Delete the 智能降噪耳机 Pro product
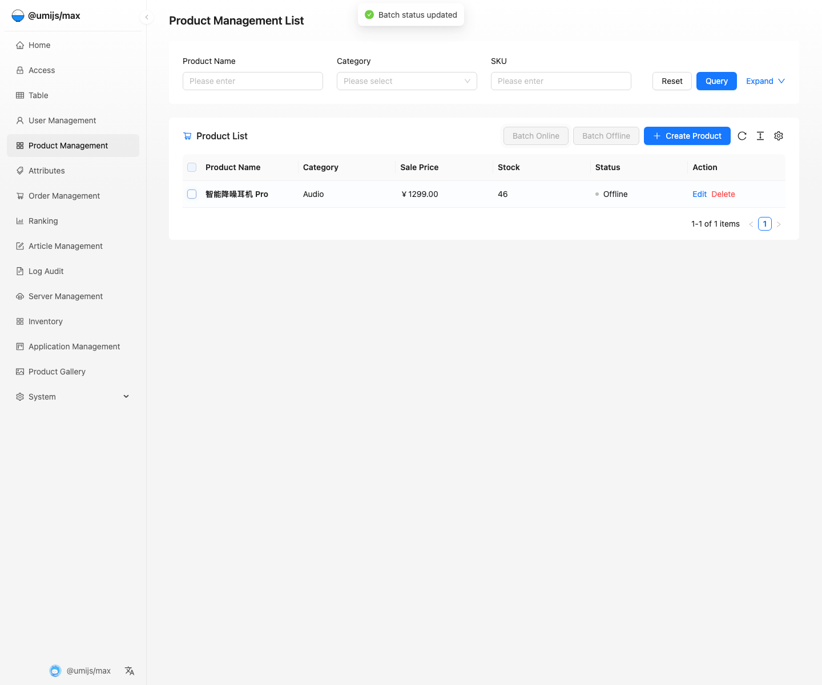 (723, 194)
